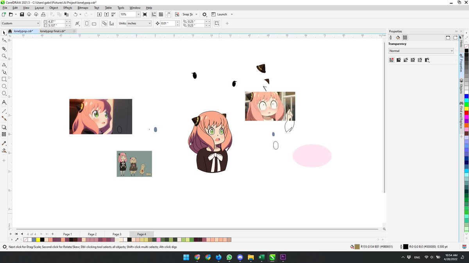Open the Normal transparency merge mode dropdown

pos(421,51)
